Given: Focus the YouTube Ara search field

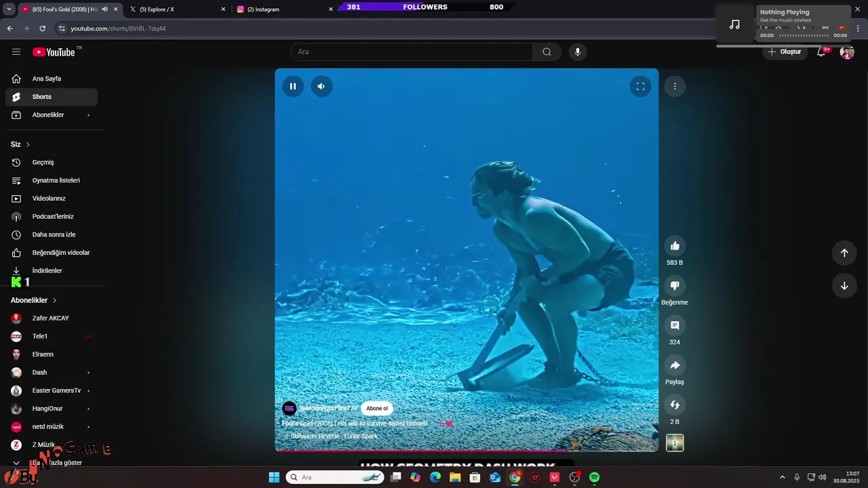Looking at the screenshot, I should (412, 52).
